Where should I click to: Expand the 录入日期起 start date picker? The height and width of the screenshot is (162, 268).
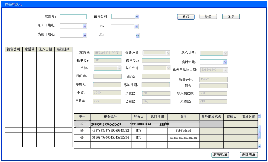[x=85, y=26]
